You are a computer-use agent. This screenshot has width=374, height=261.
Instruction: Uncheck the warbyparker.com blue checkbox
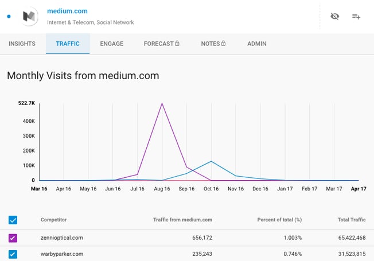(x=13, y=254)
